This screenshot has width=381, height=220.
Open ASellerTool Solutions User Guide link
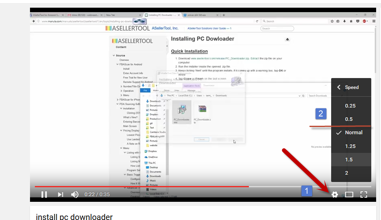(x=209, y=28)
